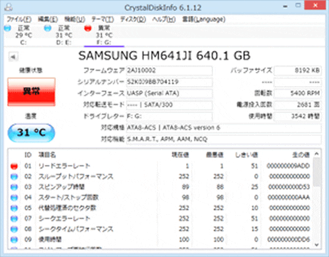Select the red F: G: drive status icon
This screenshot has height=257, width=329.
pyautogui.click(x=88, y=28)
